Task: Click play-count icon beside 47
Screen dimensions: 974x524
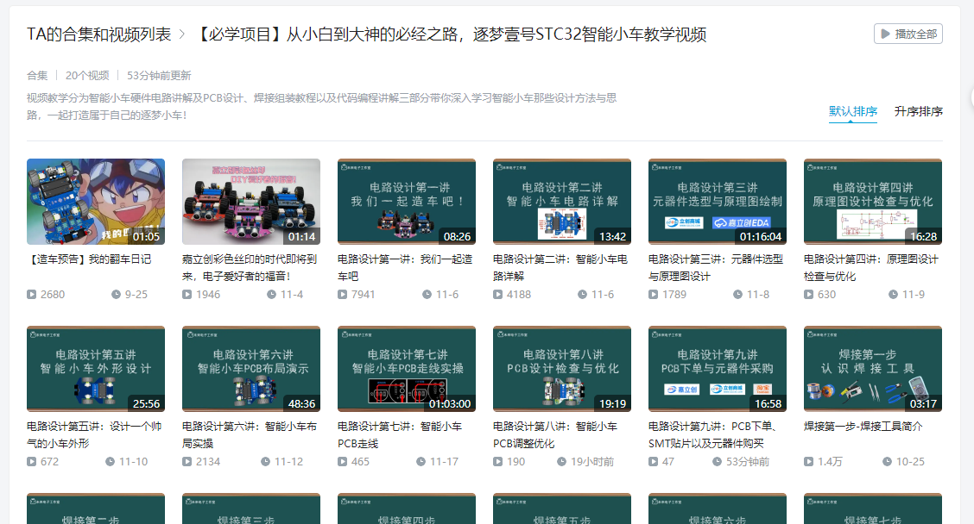Action: (x=654, y=462)
